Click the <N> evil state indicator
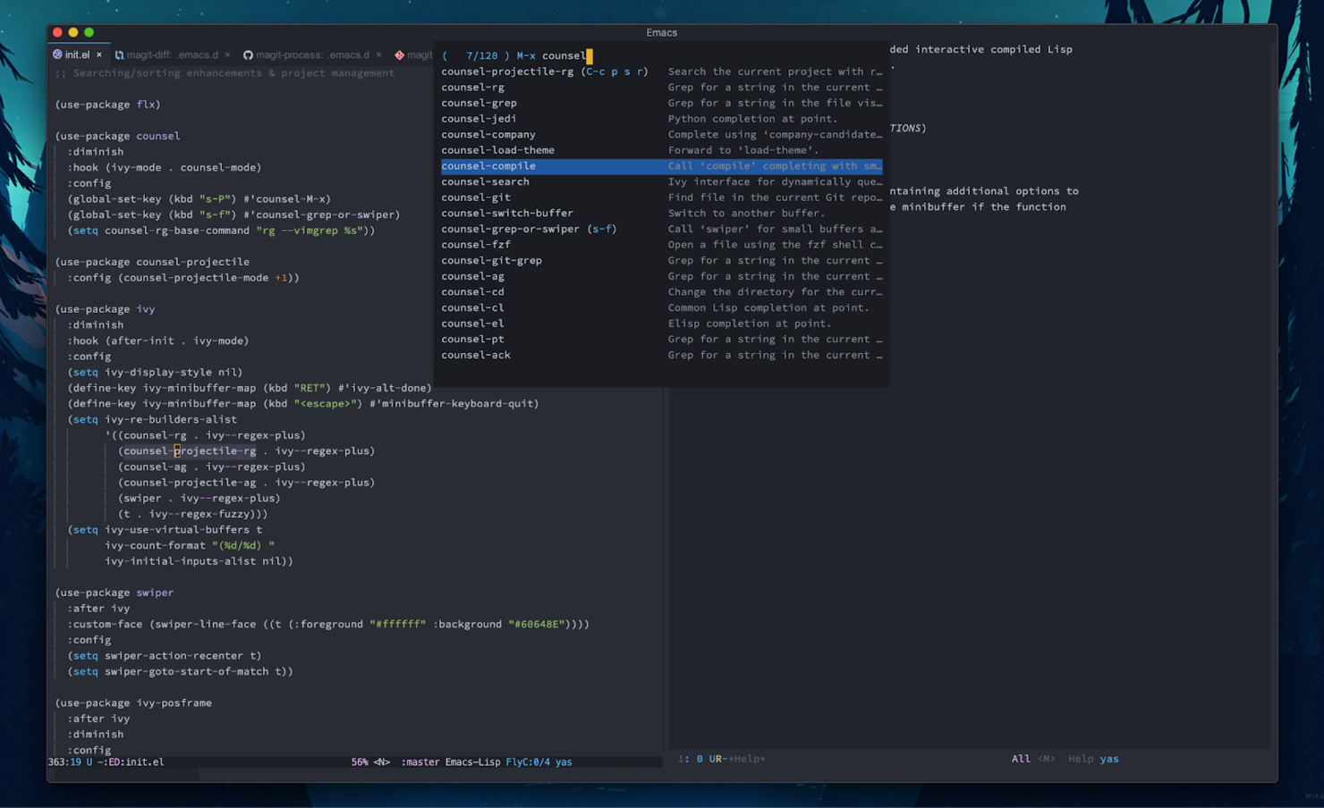Viewport: 1324px width, 808px height. pos(381,762)
